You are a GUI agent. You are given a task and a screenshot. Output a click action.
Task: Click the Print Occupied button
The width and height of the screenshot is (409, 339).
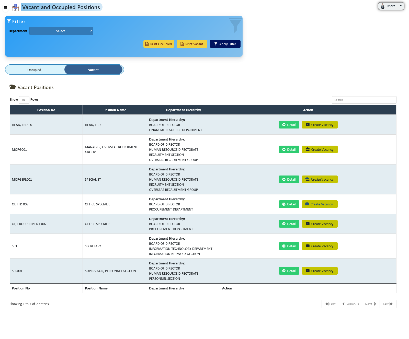pos(159,44)
